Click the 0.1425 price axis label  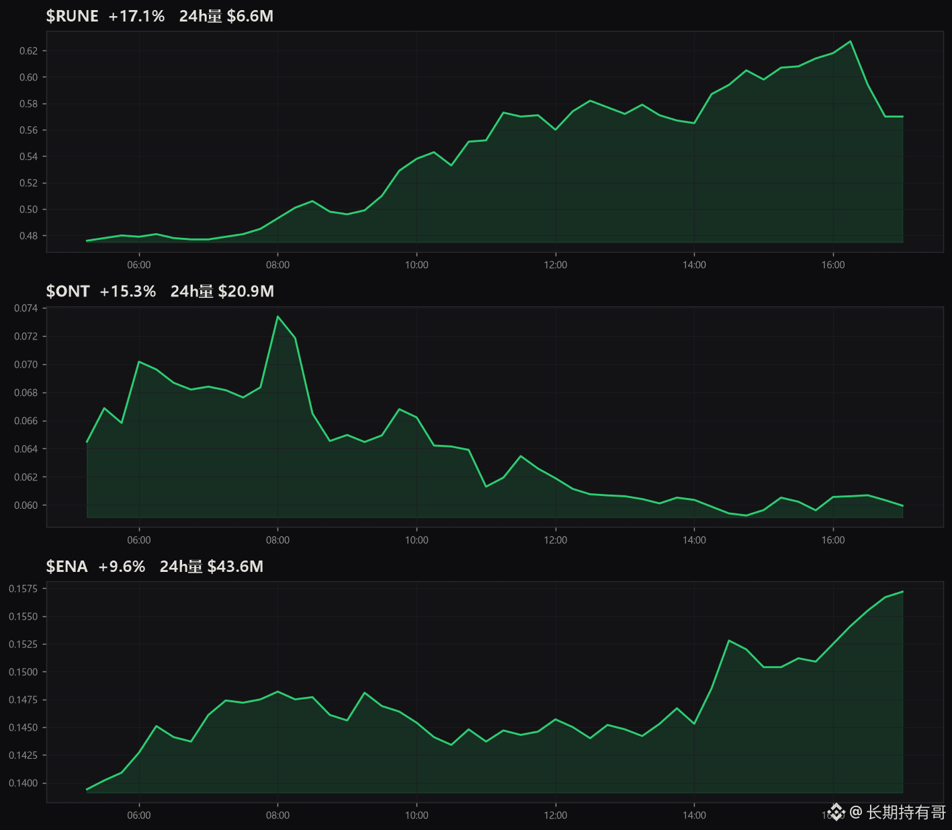pyautogui.click(x=24, y=755)
